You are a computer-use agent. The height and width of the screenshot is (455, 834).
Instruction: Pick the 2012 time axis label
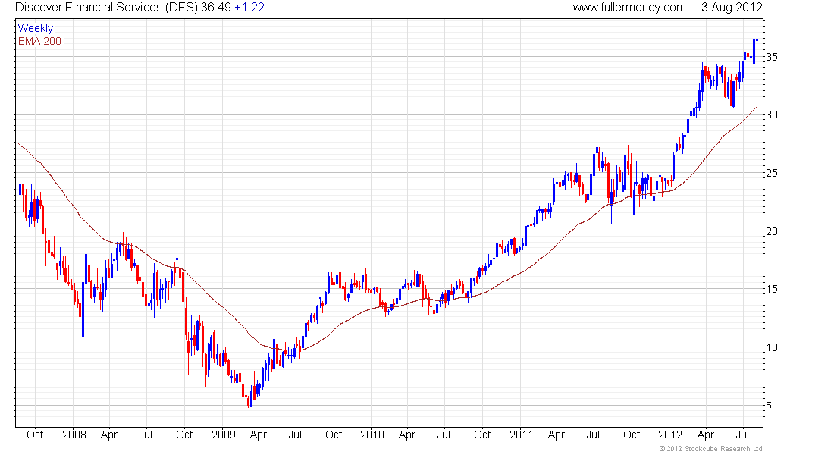pos(669,435)
